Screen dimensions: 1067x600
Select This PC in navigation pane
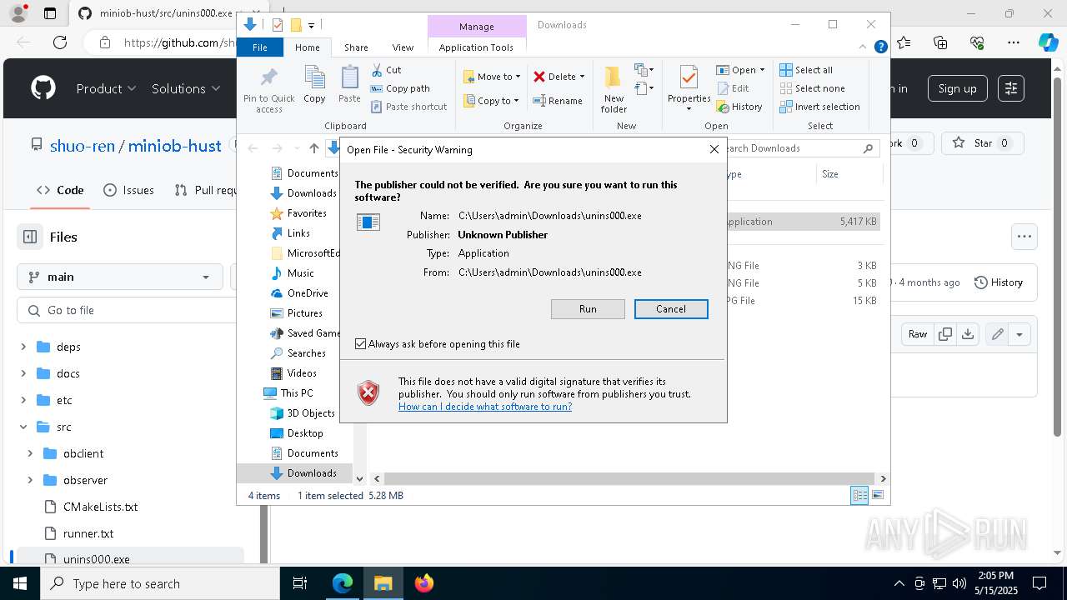point(288,393)
